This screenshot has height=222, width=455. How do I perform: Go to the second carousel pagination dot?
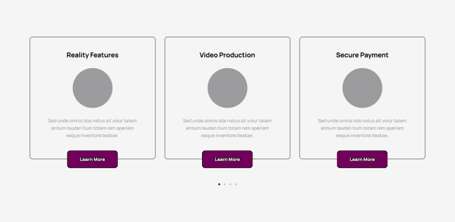click(225, 184)
